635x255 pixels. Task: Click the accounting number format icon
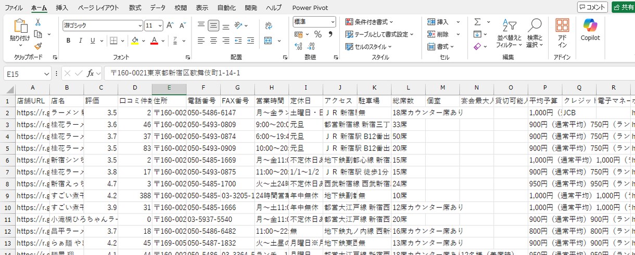click(298, 34)
